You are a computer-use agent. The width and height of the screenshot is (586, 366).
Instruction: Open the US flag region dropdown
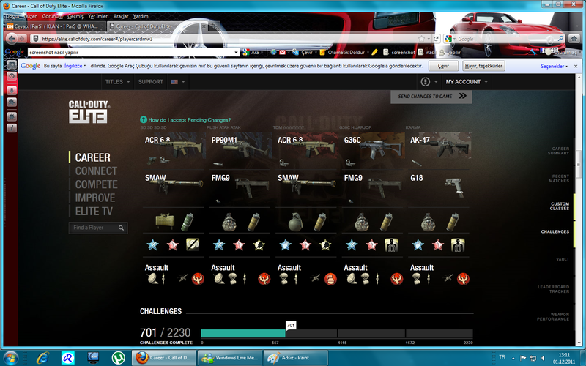pyautogui.click(x=178, y=82)
